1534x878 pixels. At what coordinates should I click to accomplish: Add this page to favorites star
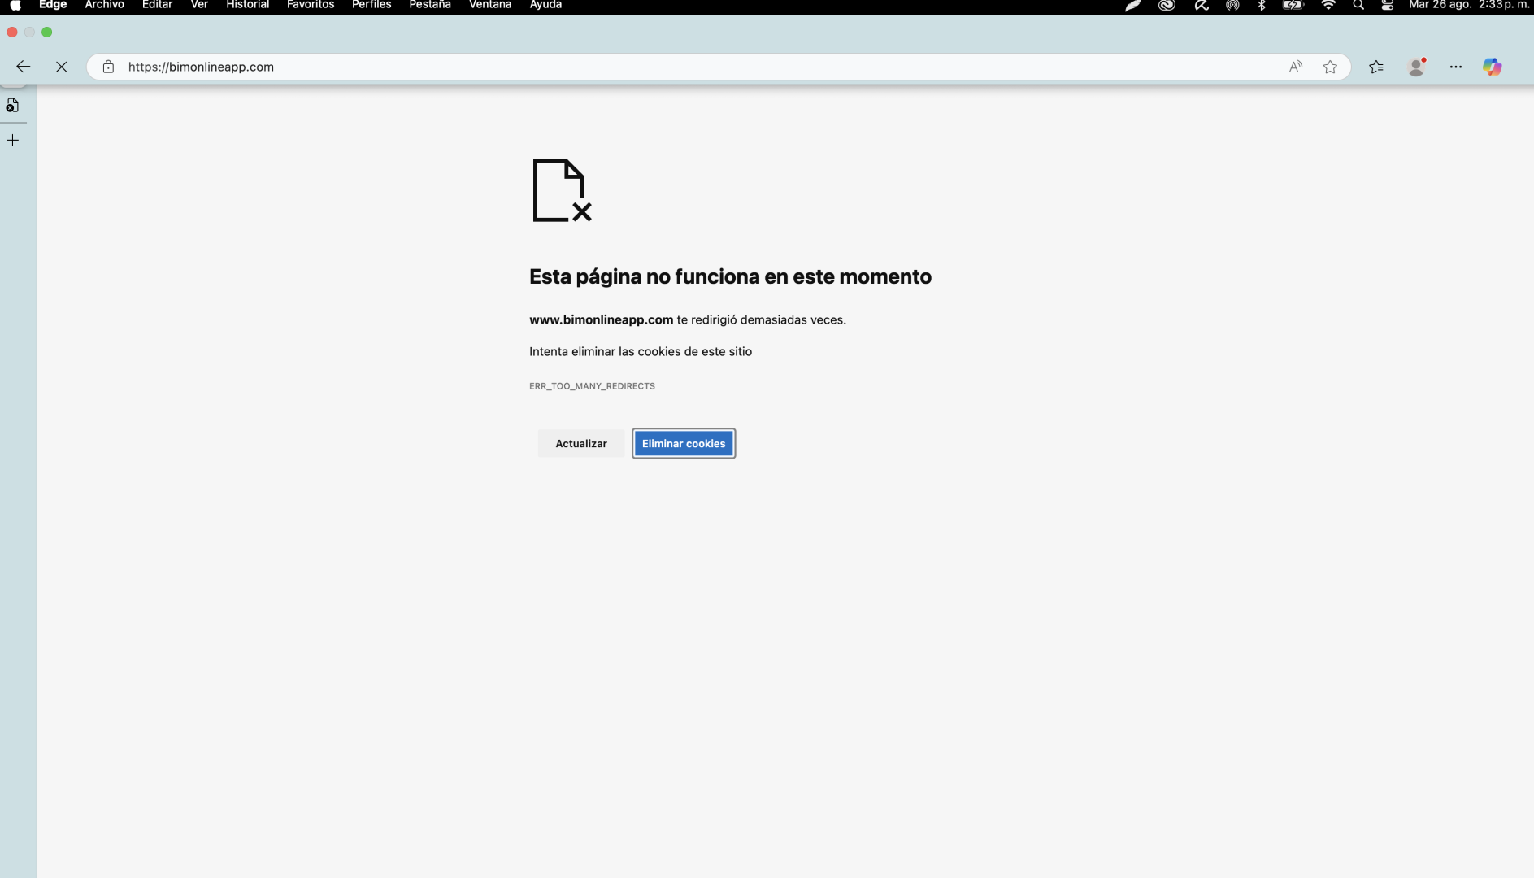click(1330, 67)
